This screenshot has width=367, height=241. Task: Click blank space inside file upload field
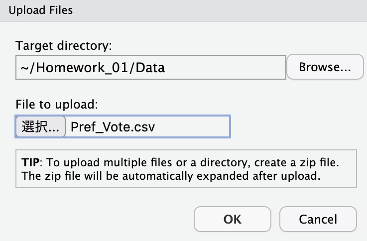tap(192, 126)
